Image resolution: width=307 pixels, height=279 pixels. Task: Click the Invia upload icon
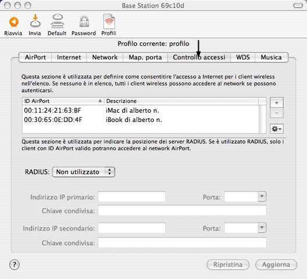coord(35,21)
